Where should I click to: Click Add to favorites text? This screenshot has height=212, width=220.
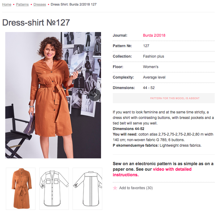[x=136, y=188]
